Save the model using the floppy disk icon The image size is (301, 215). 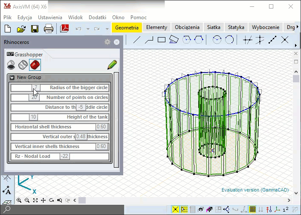pos(35,29)
